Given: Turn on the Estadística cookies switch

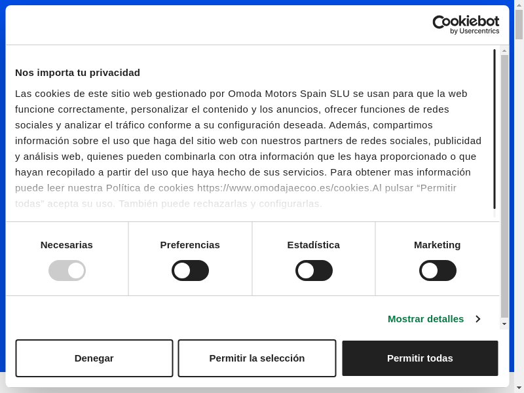Looking at the screenshot, I should tap(314, 271).
